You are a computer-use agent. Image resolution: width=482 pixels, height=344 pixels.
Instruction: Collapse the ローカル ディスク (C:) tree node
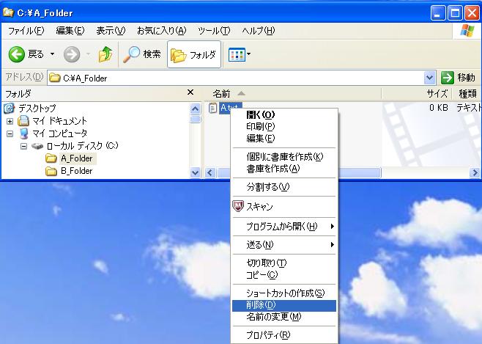[x=23, y=146]
